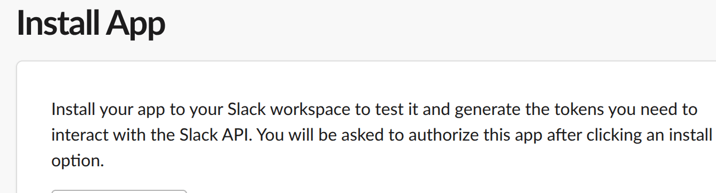Click the partially visible install button's top edge
Screen dimensions: 716x193
[x=119, y=191]
